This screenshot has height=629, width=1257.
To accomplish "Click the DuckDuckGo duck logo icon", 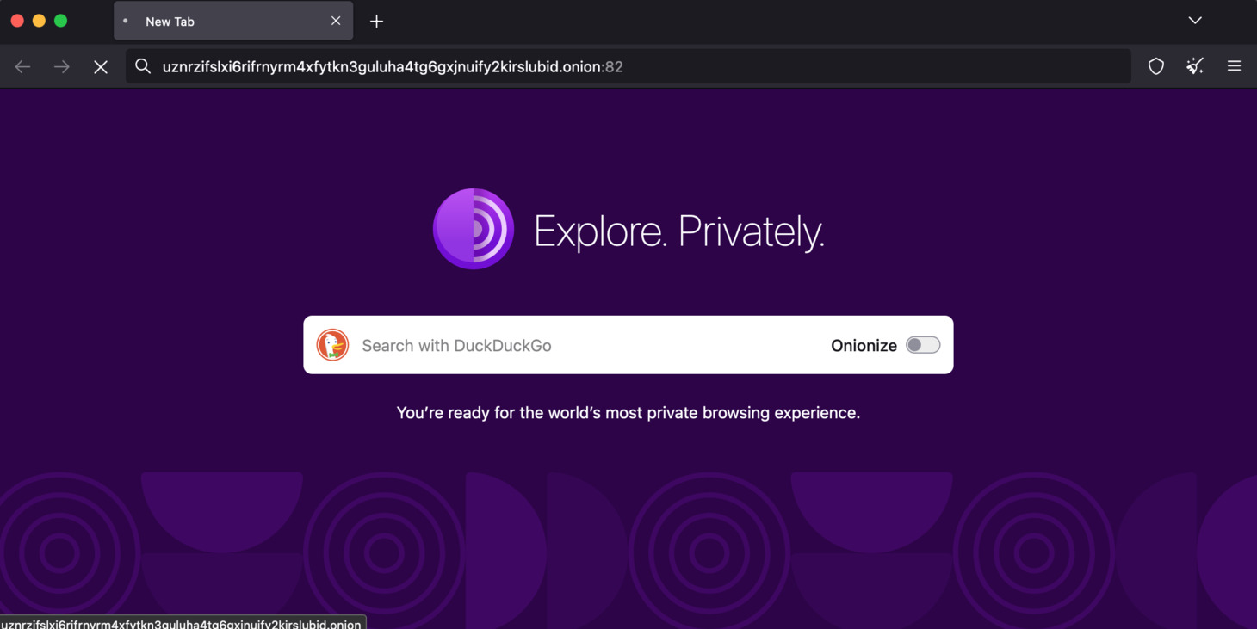I will pos(332,345).
